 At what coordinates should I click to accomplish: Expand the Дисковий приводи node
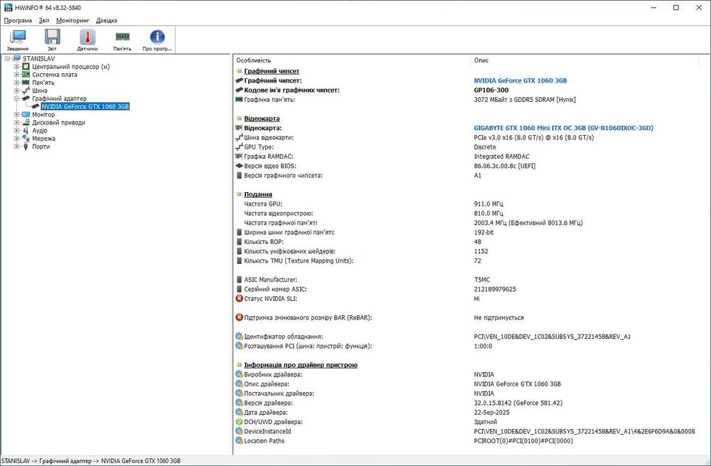click(x=17, y=122)
